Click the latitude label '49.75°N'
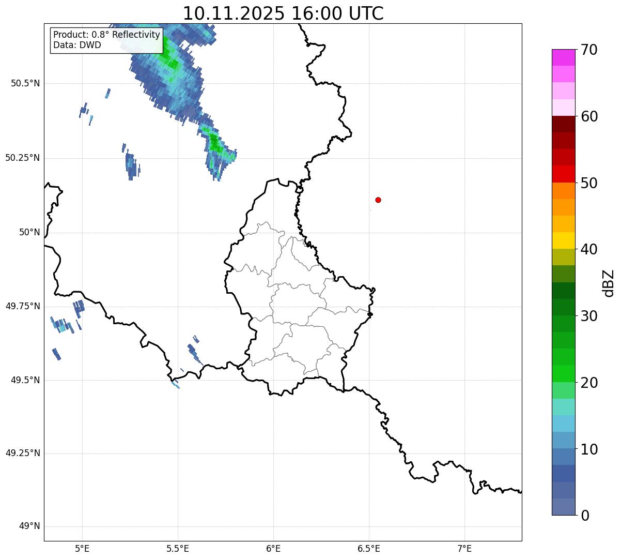 [x=23, y=306]
